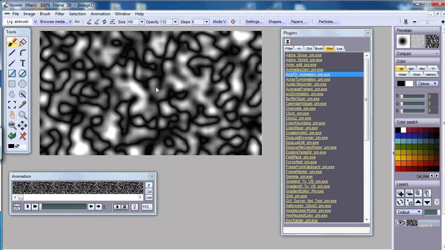The image size is (445, 250).
Task: Select the paintbrush tool in Tools panel
Action: 12,42
